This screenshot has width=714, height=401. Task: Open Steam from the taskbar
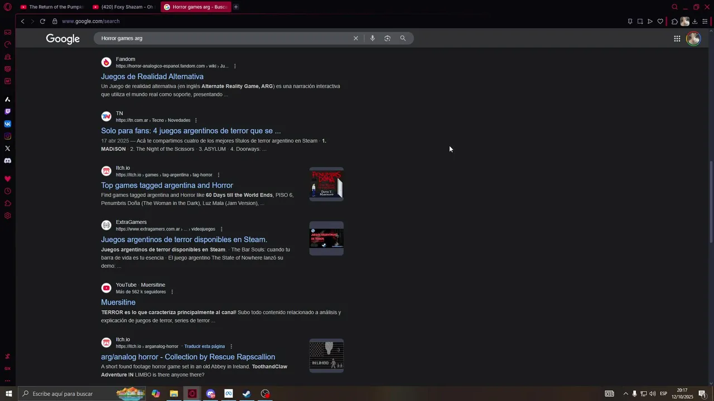tap(247, 394)
